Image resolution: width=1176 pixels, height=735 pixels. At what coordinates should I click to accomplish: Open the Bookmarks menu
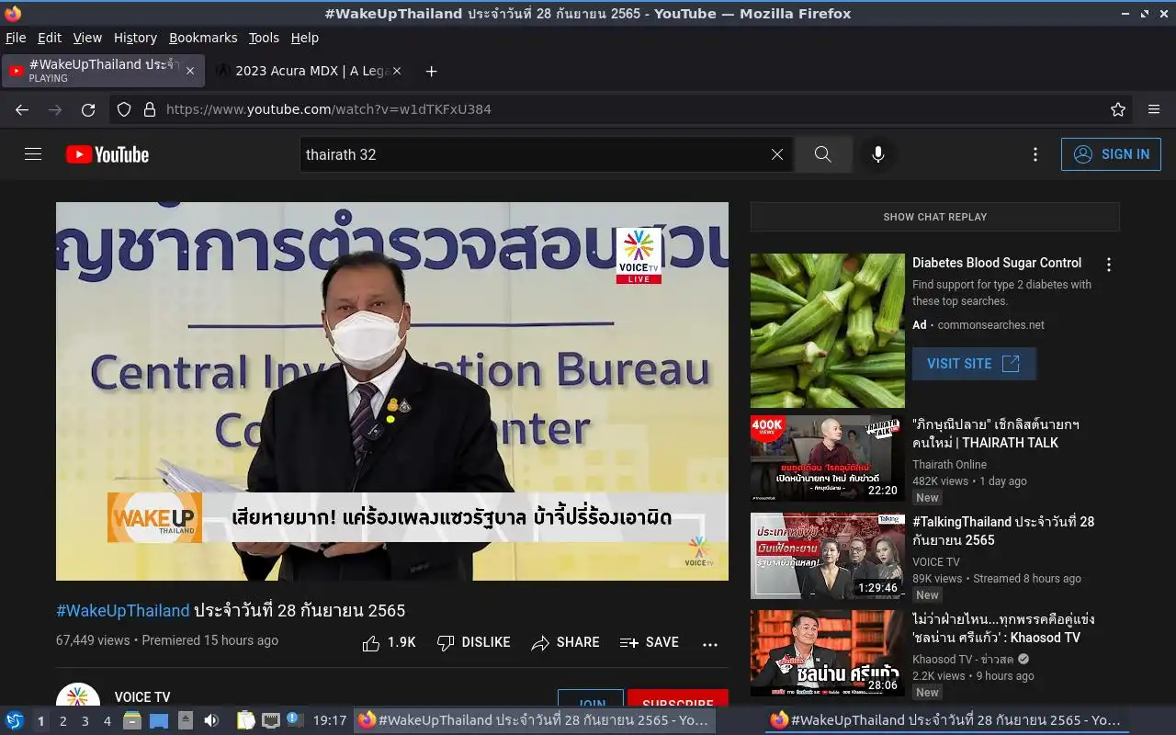point(203,38)
